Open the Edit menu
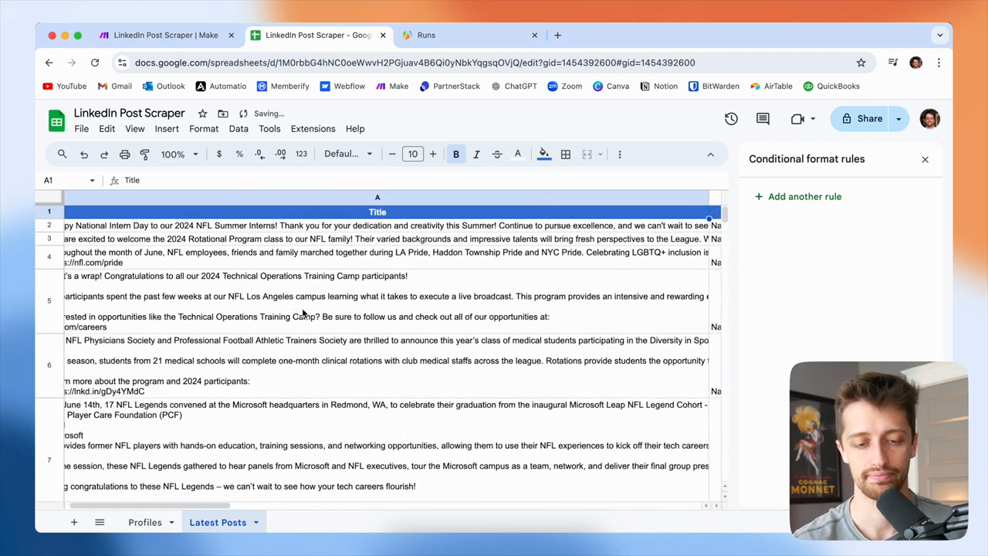 pos(107,129)
